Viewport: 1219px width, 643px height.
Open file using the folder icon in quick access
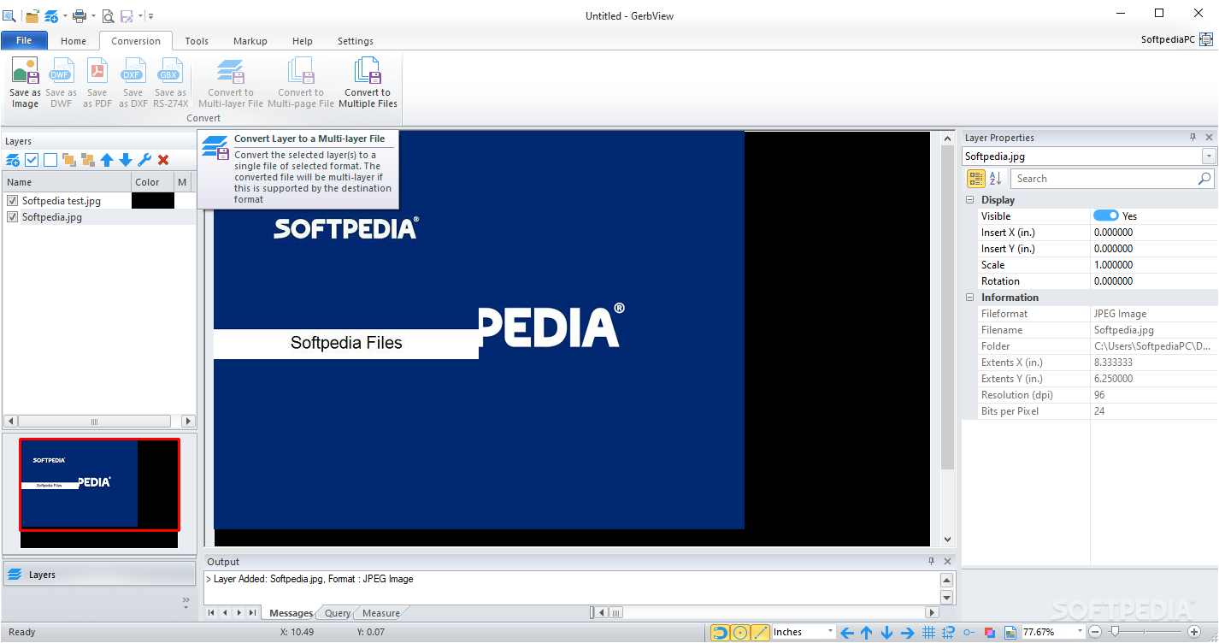tap(32, 15)
